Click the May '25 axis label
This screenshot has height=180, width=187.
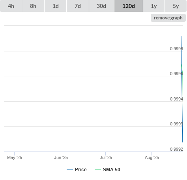(x=15, y=157)
